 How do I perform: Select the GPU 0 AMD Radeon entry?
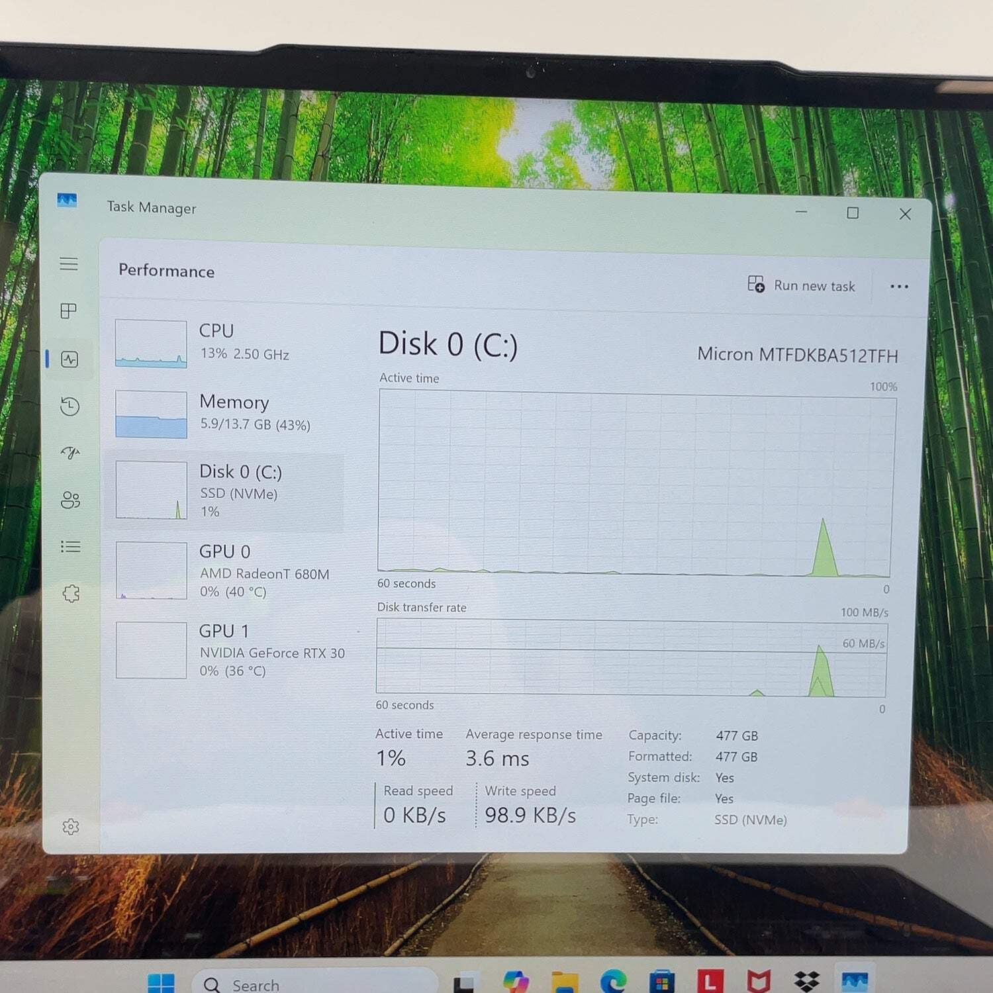(x=225, y=571)
